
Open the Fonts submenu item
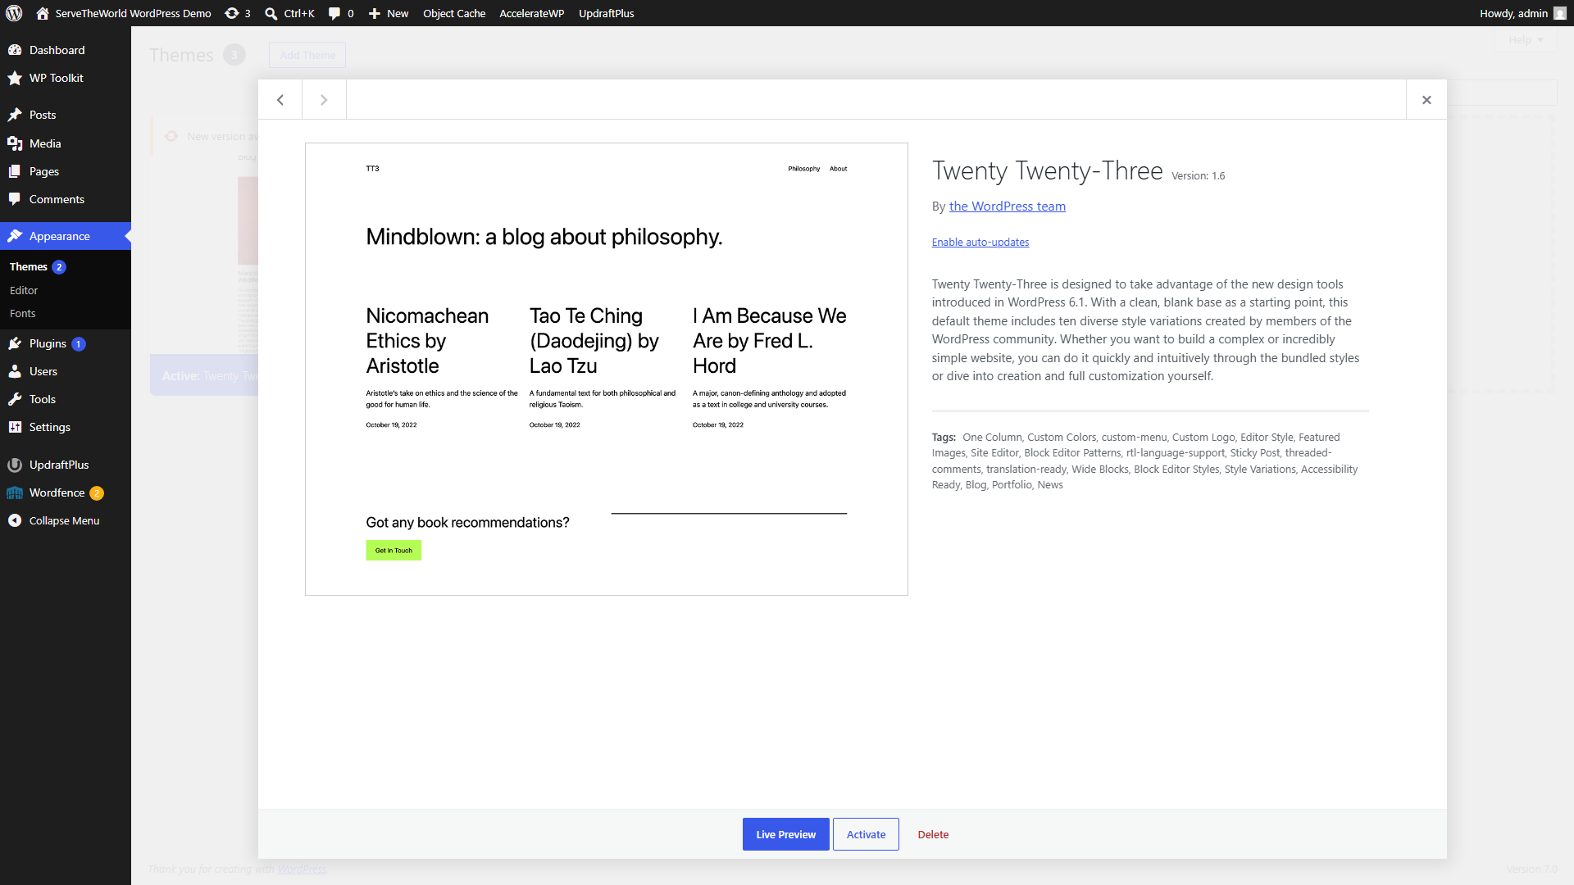pos(23,313)
